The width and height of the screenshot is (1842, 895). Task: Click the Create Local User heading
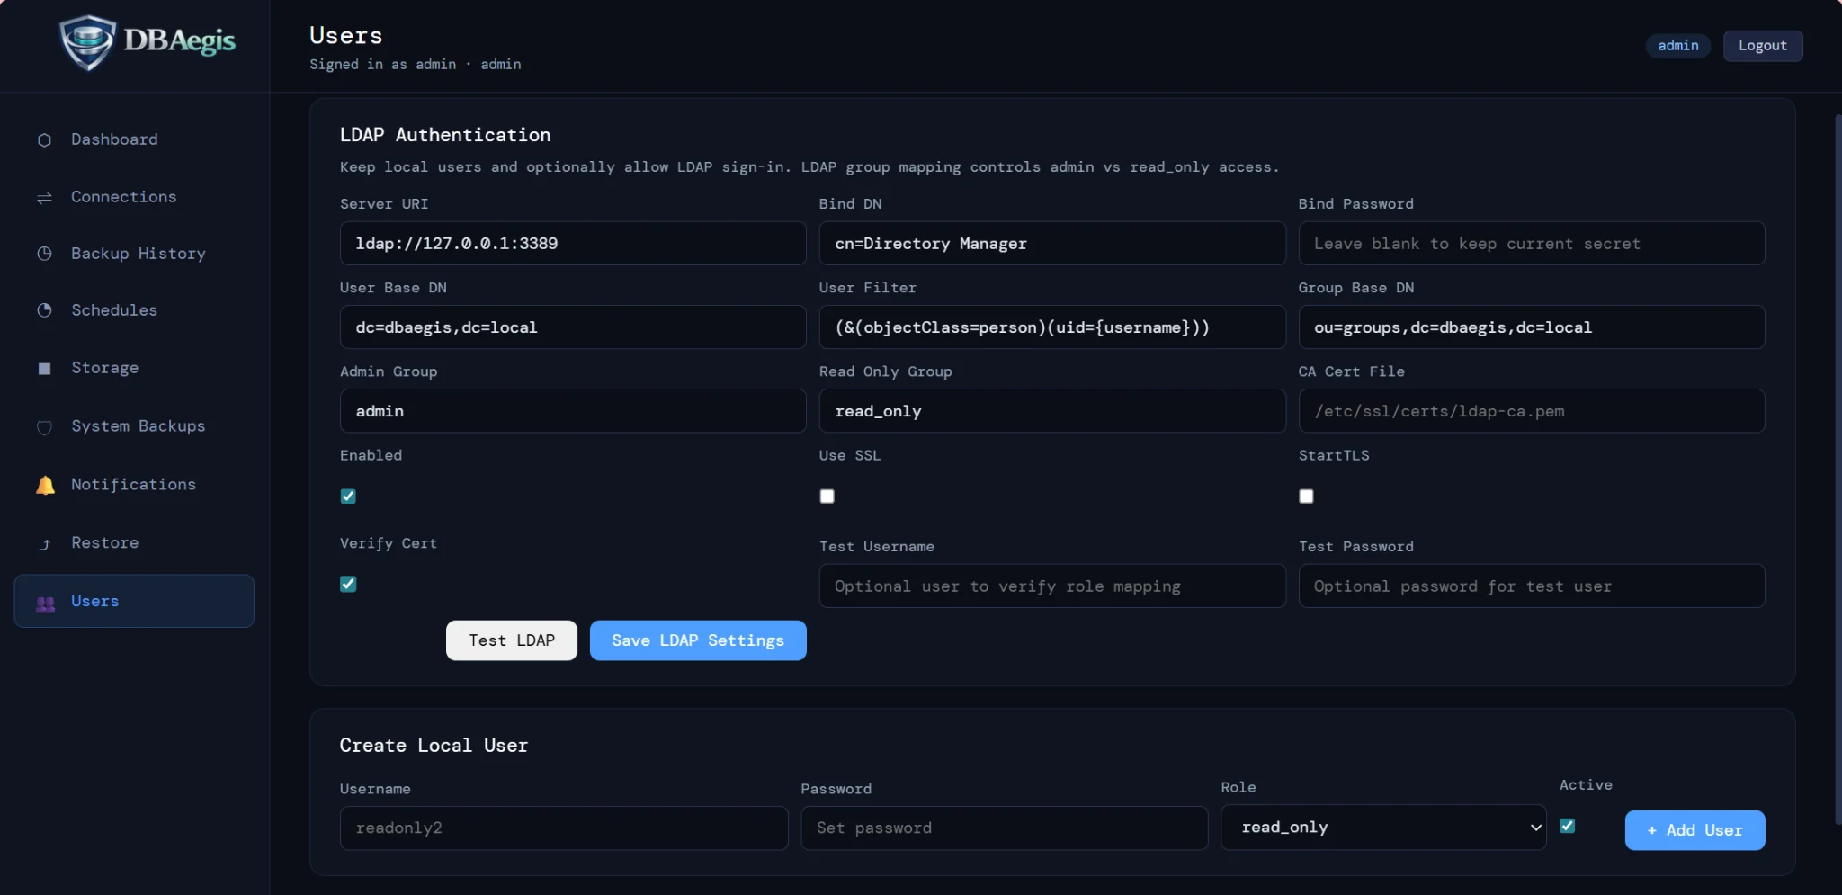coord(434,746)
